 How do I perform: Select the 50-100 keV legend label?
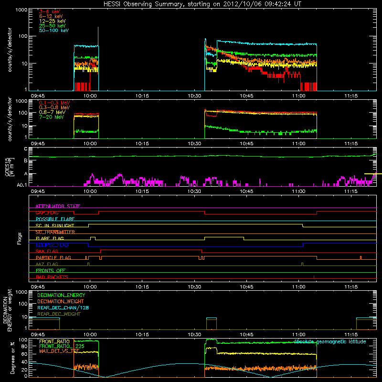pos(54,31)
